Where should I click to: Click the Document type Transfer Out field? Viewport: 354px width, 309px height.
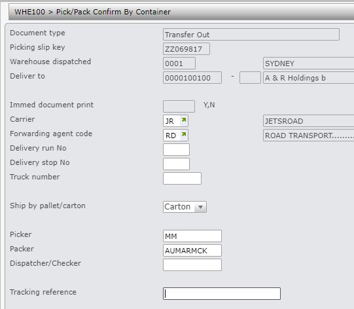coord(251,34)
